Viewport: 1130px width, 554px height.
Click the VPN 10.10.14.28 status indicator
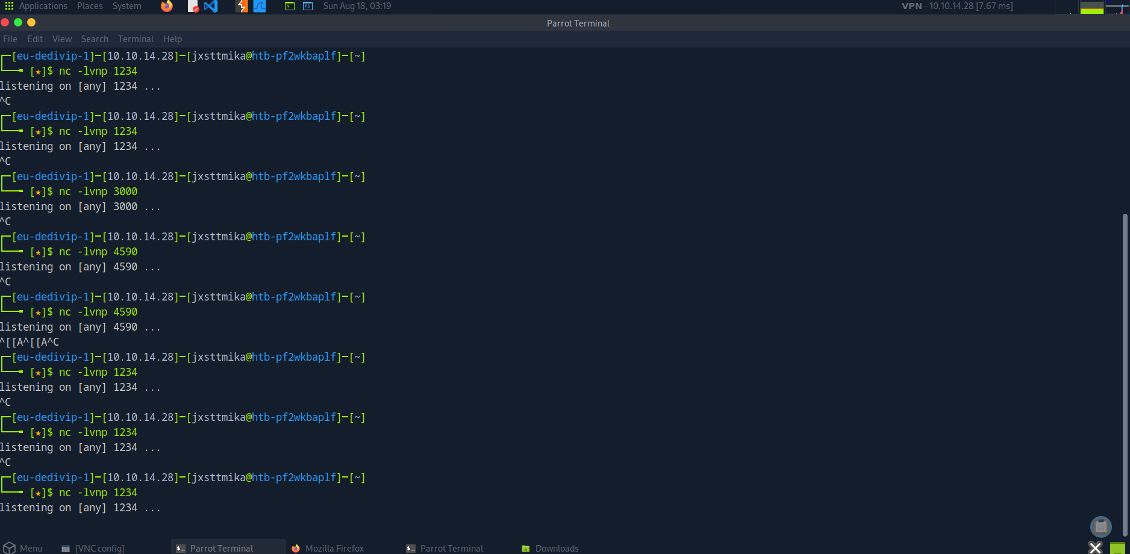[x=957, y=6]
